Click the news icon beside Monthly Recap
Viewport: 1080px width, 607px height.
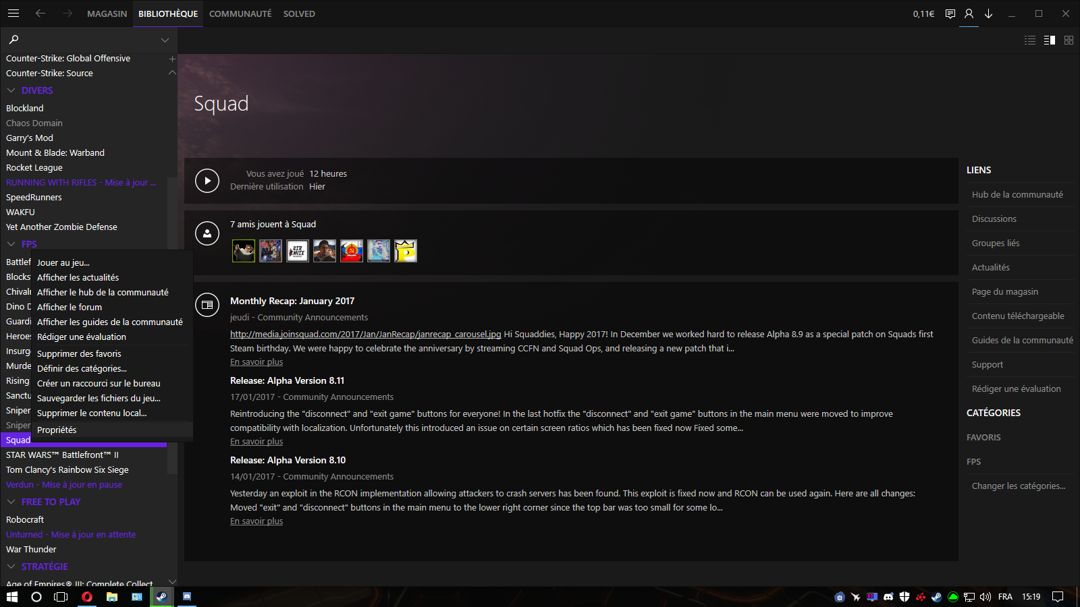click(x=207, y=305)
